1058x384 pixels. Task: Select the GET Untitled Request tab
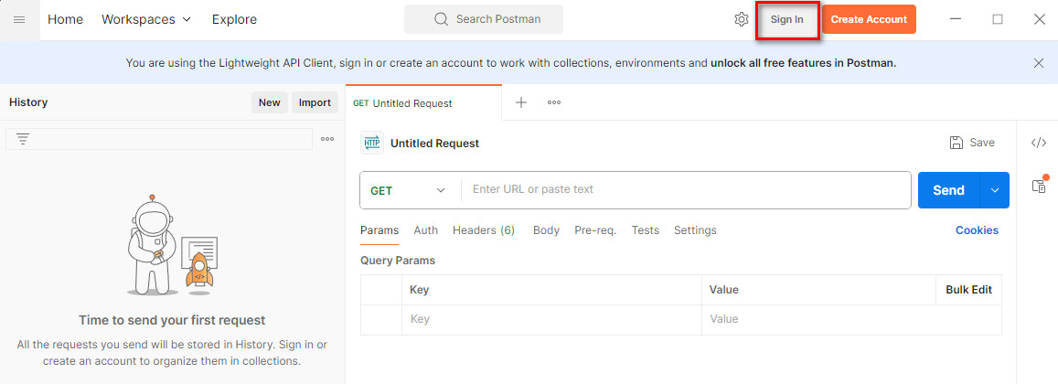[423, 103]
